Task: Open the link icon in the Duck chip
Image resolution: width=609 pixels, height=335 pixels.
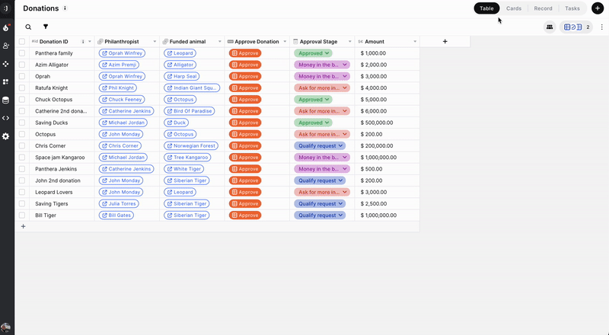Action: pyautogui.click(x=170, y=123)
